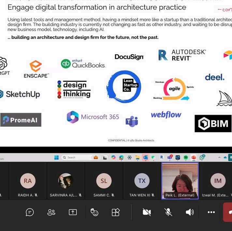Select SARVINRA participant photo tile
This screenshot has width=232, height=231.
pyautogui.click(x=66, y=181)
